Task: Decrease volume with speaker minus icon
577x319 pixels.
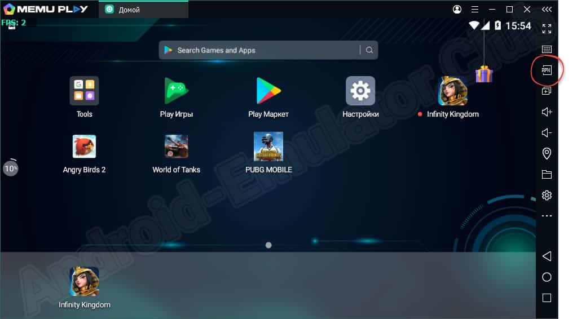Action: click(546, 133)
